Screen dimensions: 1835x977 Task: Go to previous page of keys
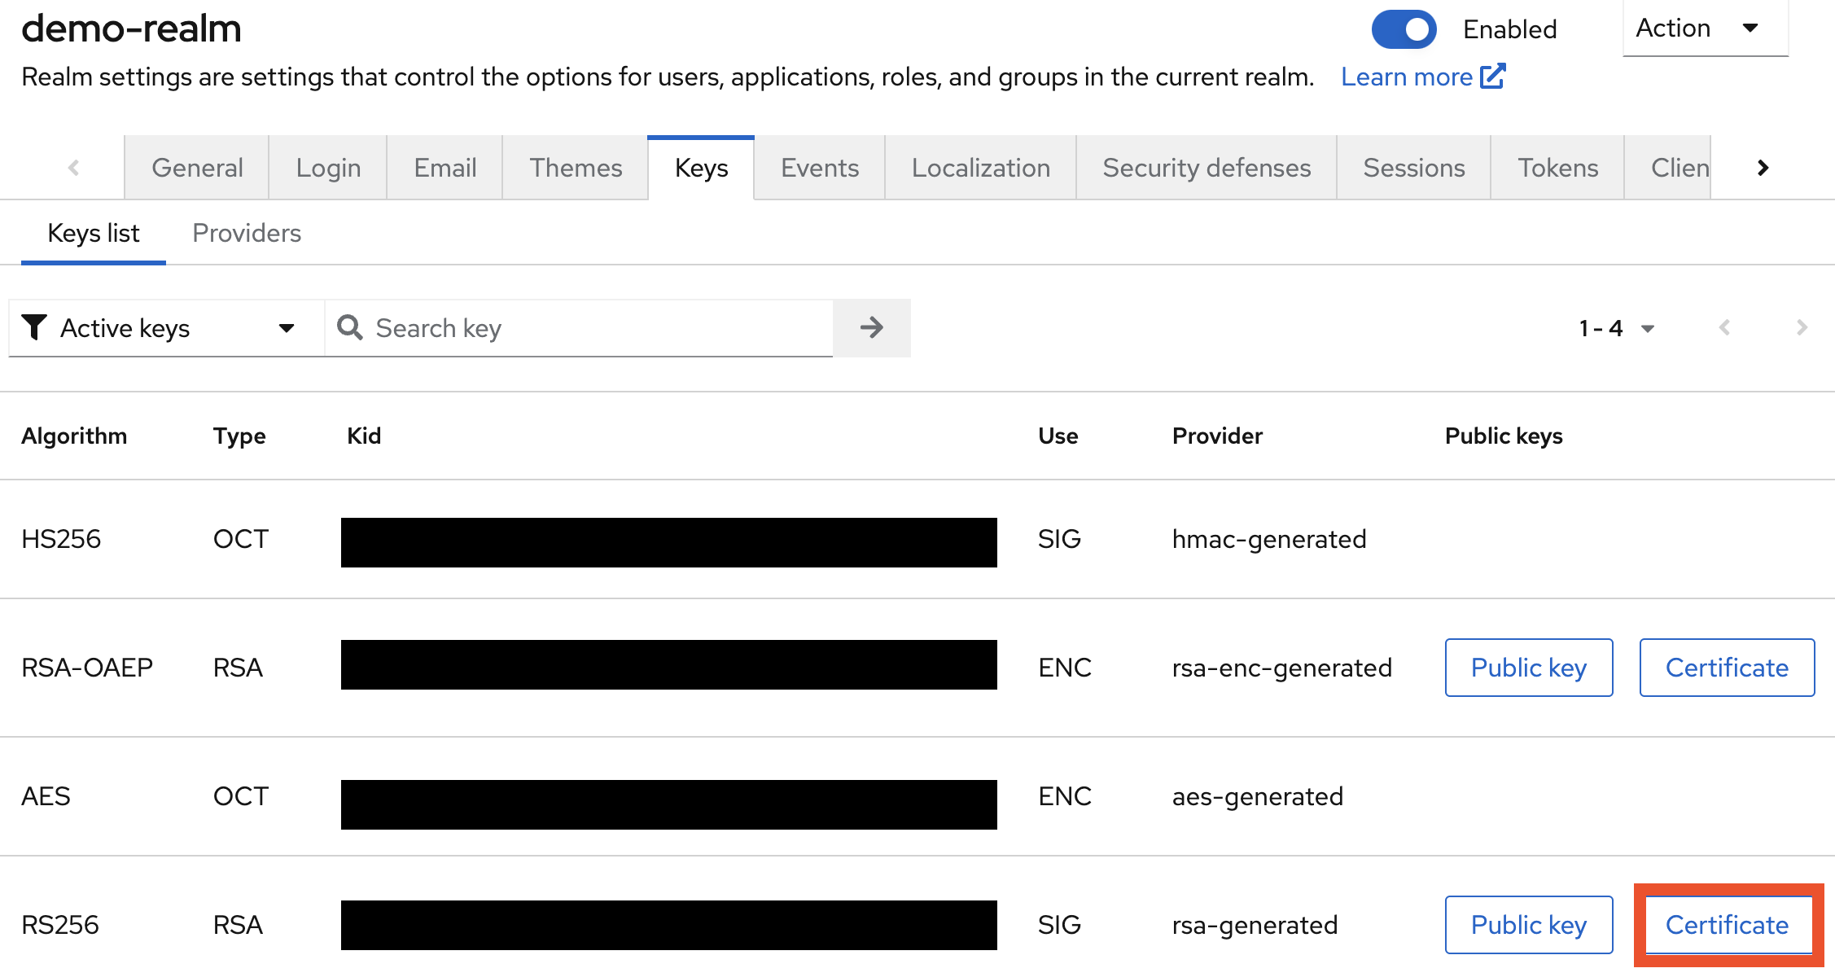coord(1724,328)
